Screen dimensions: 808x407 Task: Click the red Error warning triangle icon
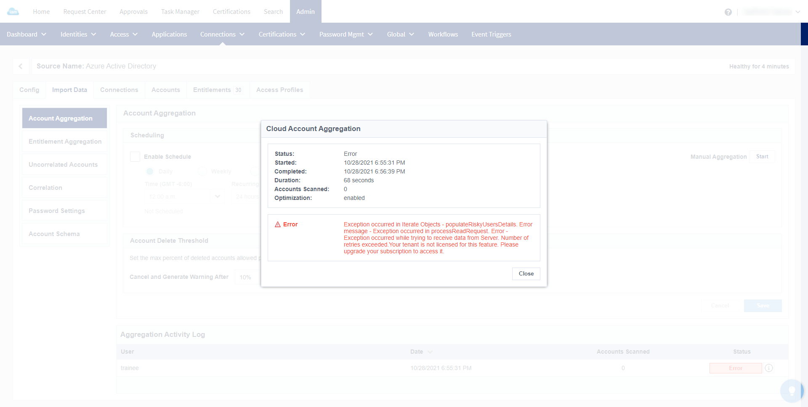click(x=278, y=224)
